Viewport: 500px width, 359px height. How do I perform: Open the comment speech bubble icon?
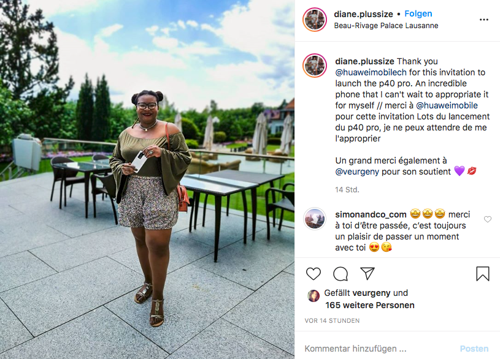[340, 274]
